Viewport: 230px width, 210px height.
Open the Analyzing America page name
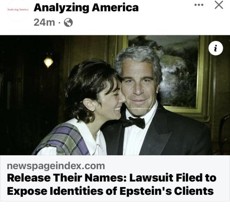tap(86, 8)
